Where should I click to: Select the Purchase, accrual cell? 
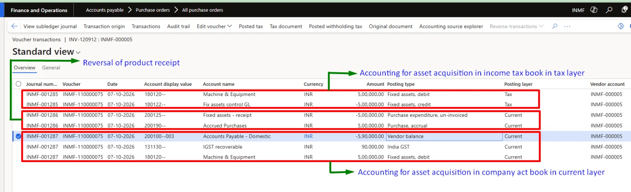tap(407, 126)
